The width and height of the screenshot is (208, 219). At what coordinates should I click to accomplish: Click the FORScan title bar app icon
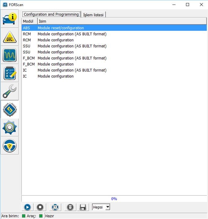coord(5,5)
